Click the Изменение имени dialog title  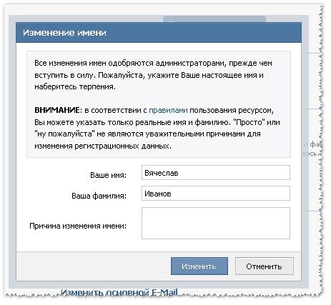64,33
